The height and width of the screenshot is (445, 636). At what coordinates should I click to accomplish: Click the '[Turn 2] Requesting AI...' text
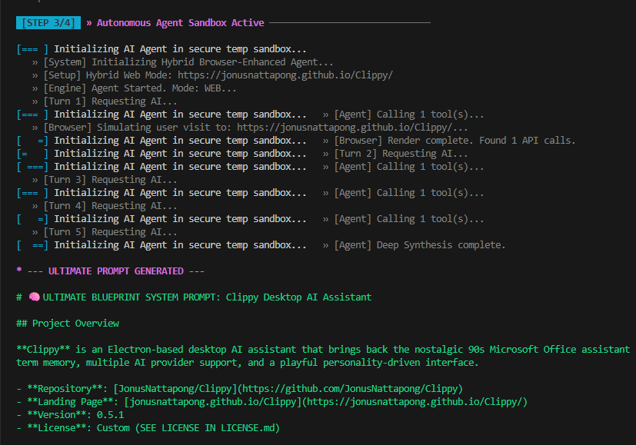[x=401, y=154]
